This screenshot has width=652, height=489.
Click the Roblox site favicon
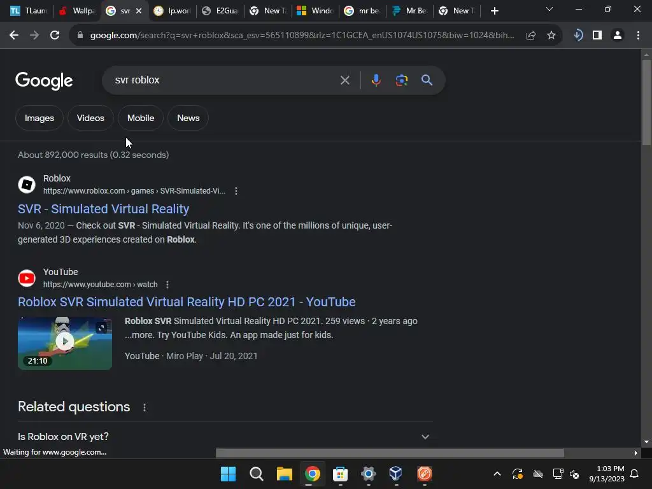tap(27, 185)
